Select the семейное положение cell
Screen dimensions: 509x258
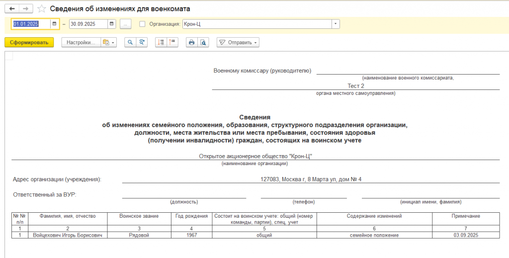click(x=374, y=235)
